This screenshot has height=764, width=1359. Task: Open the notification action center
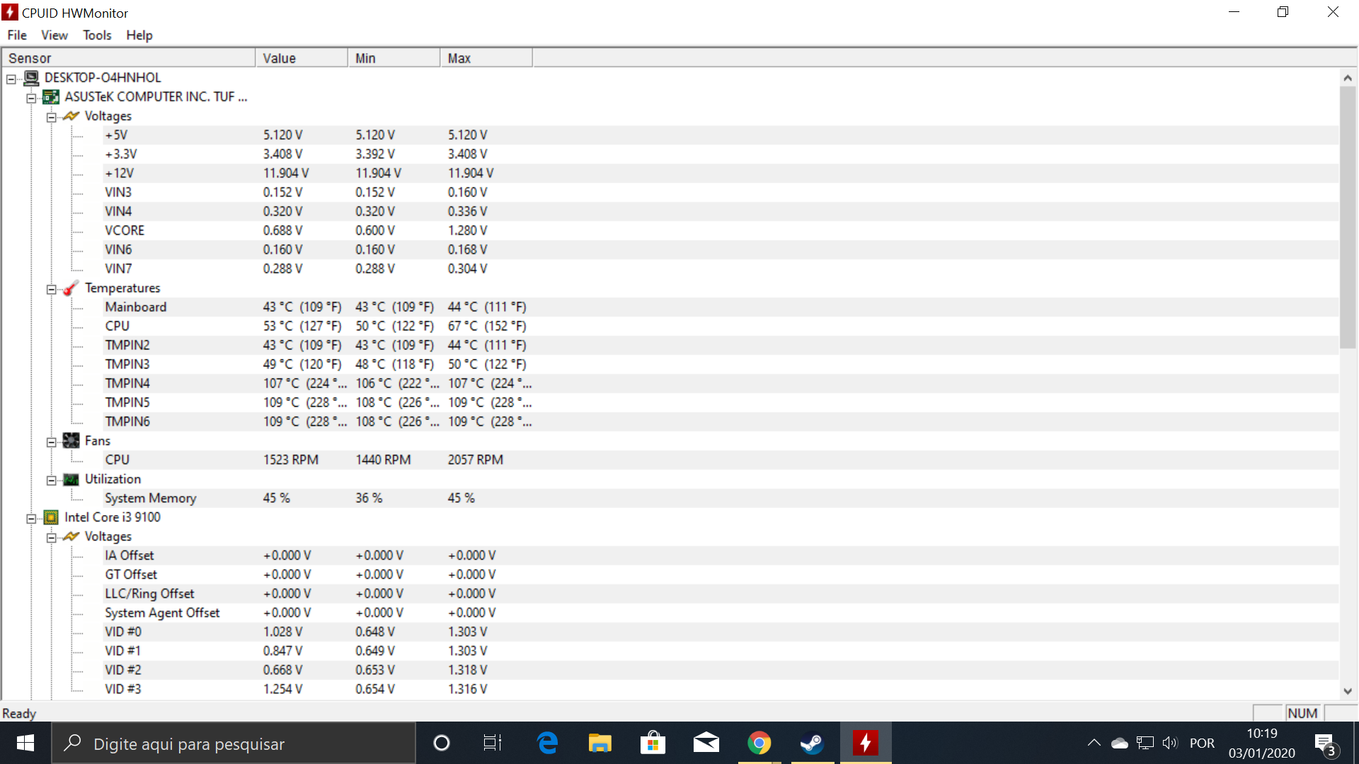[x=1325, y=743]
